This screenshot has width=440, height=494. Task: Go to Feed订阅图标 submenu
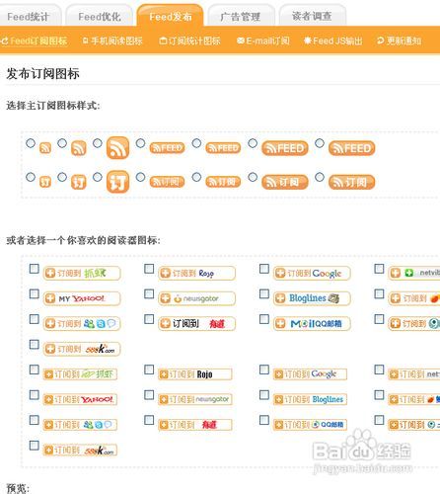[x=35, y=41]
